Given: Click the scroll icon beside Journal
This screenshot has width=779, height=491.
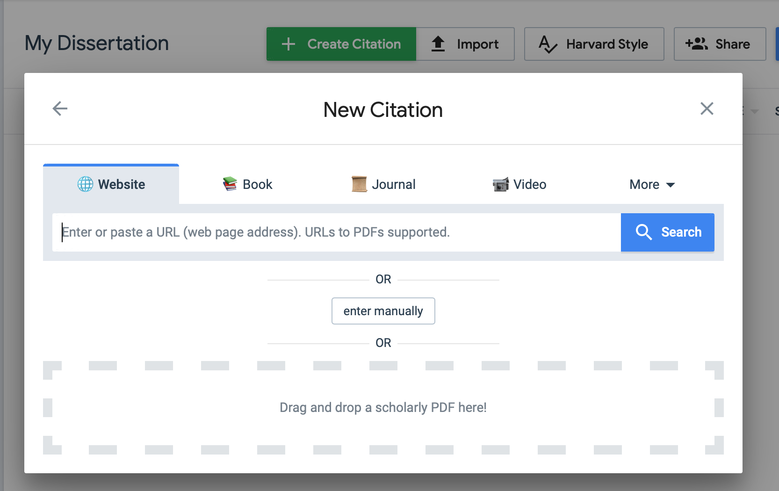Looking at the screenshot, I should pyautogui.click(x=359, y=184).
